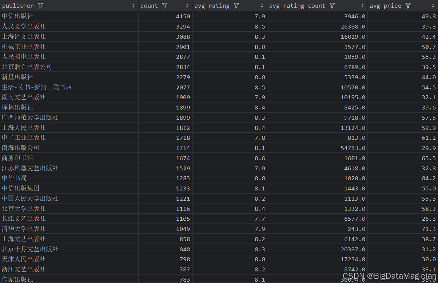Select the 上海文艺出版社 publisher cell
Image resolution: width=438 pixels, height=283 pixels.
69,239
